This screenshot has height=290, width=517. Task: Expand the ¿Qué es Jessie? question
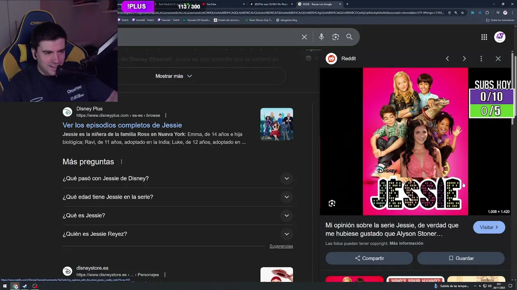coord(177,215)
